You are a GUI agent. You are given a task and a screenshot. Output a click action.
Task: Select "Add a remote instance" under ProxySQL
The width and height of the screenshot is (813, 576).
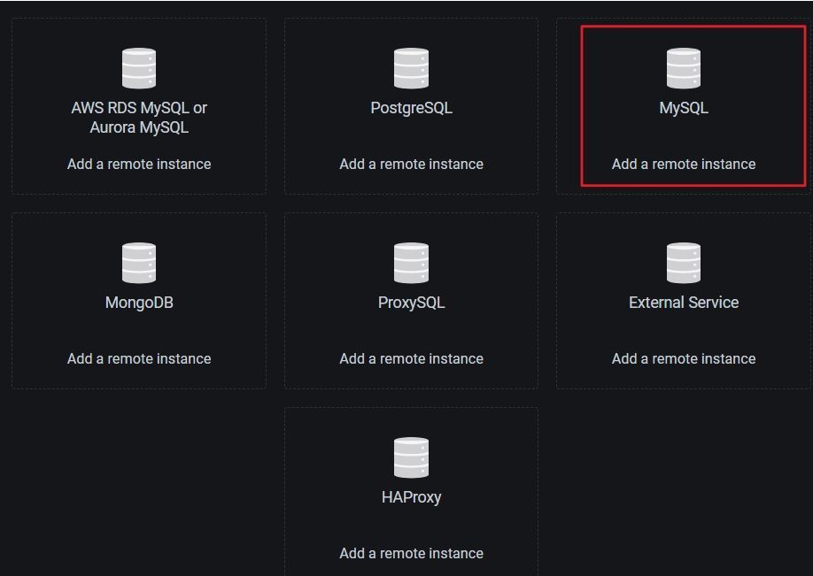(411, 359)
